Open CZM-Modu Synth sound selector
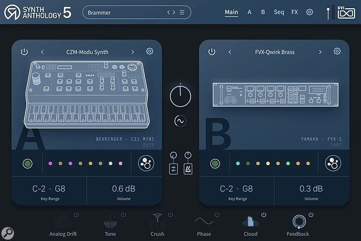Image resolution: width=361 pixels, height=241 pixels. (x=87, y=52)
